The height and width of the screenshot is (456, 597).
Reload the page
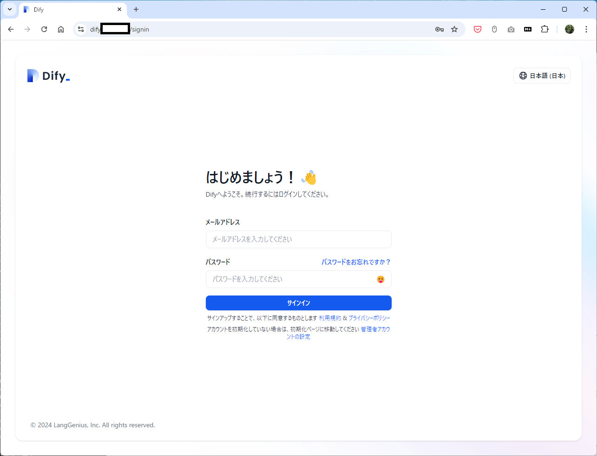[x=44, y=29]
